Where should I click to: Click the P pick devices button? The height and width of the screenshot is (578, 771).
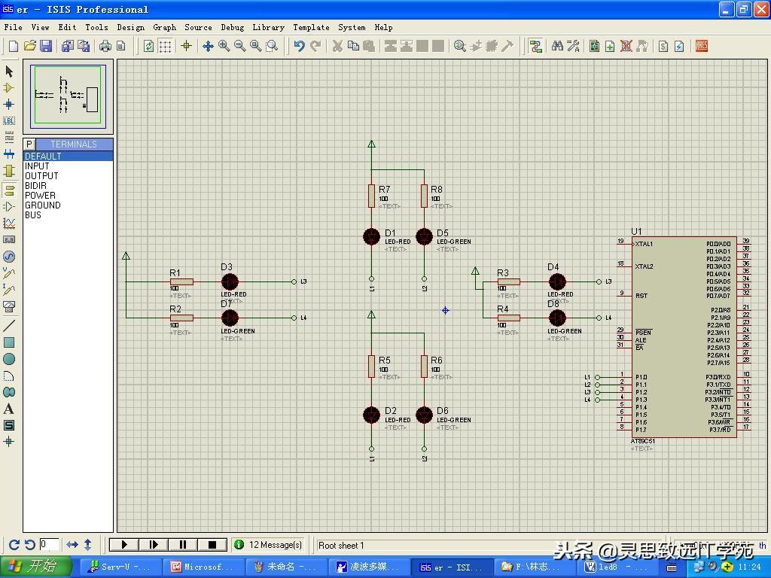pos(29,144)
